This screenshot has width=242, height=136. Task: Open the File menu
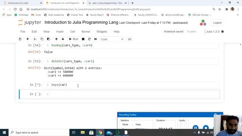tap(23, 32)
